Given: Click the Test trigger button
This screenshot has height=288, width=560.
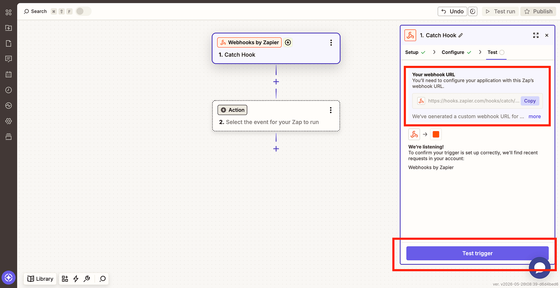Looking at the screenshot, I should point(477,253).
